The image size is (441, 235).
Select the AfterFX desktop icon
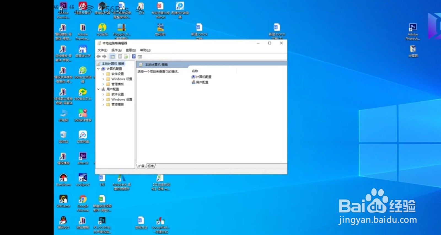point(83,159)
